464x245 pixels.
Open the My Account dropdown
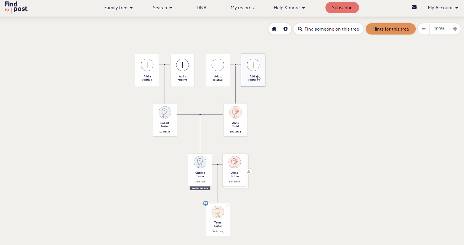pos(443,8)
